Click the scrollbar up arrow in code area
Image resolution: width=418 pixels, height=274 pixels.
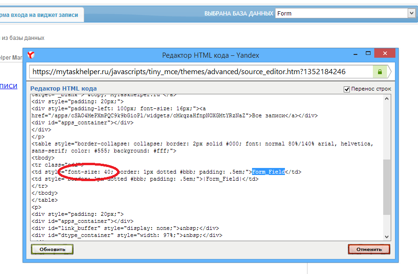click(387, 99)
